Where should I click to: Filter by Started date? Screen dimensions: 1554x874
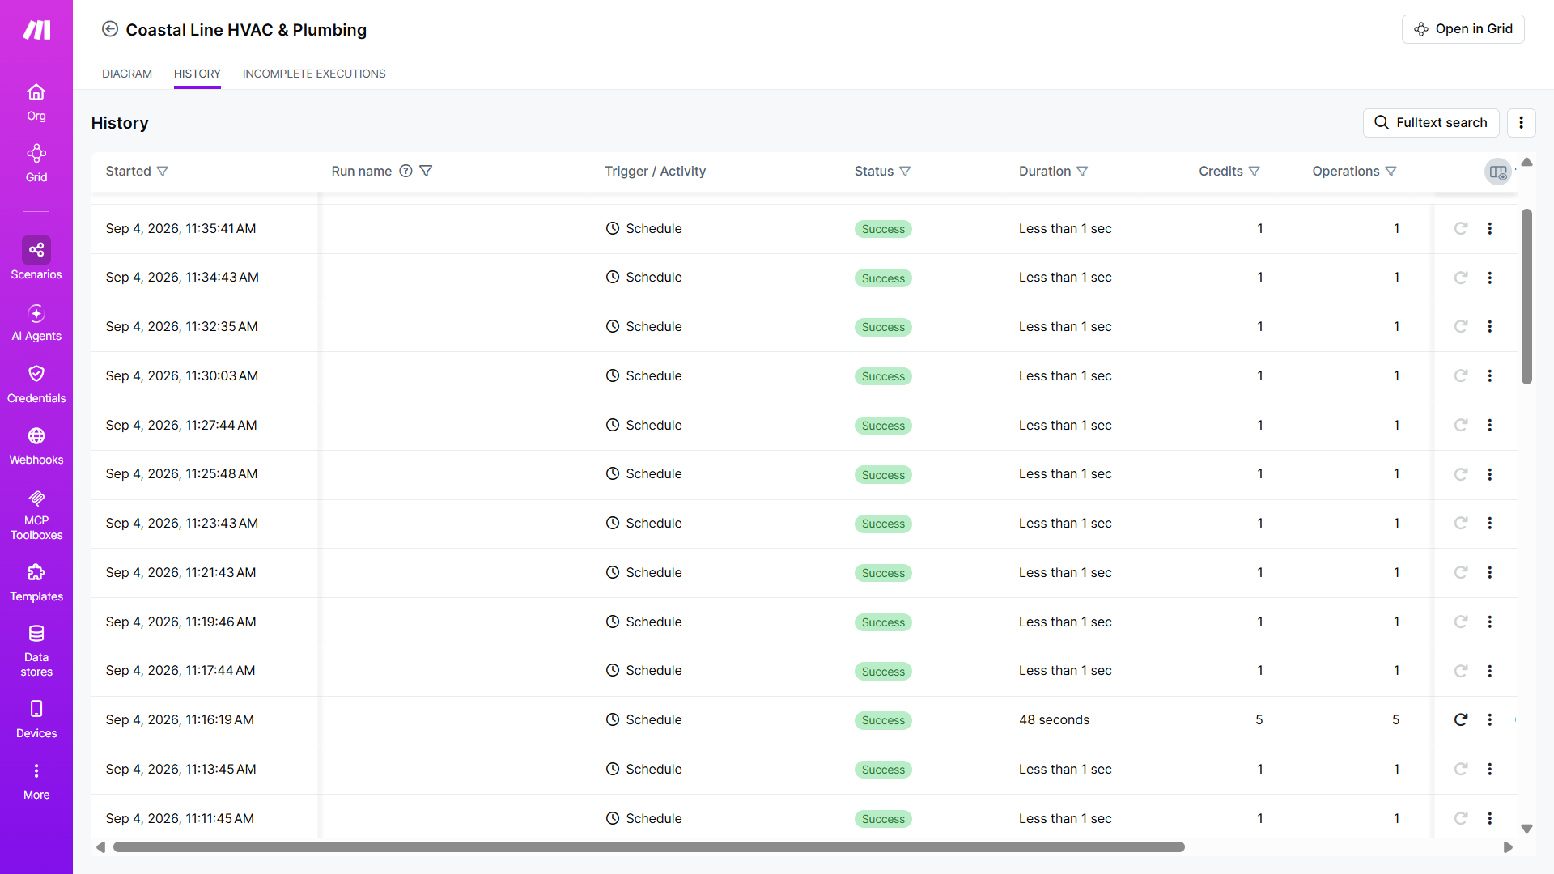click(163, 171)
